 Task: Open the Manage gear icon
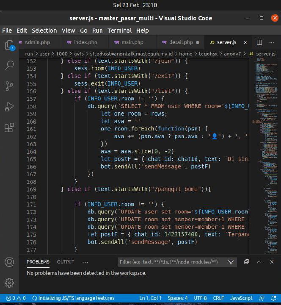[9, 283]
